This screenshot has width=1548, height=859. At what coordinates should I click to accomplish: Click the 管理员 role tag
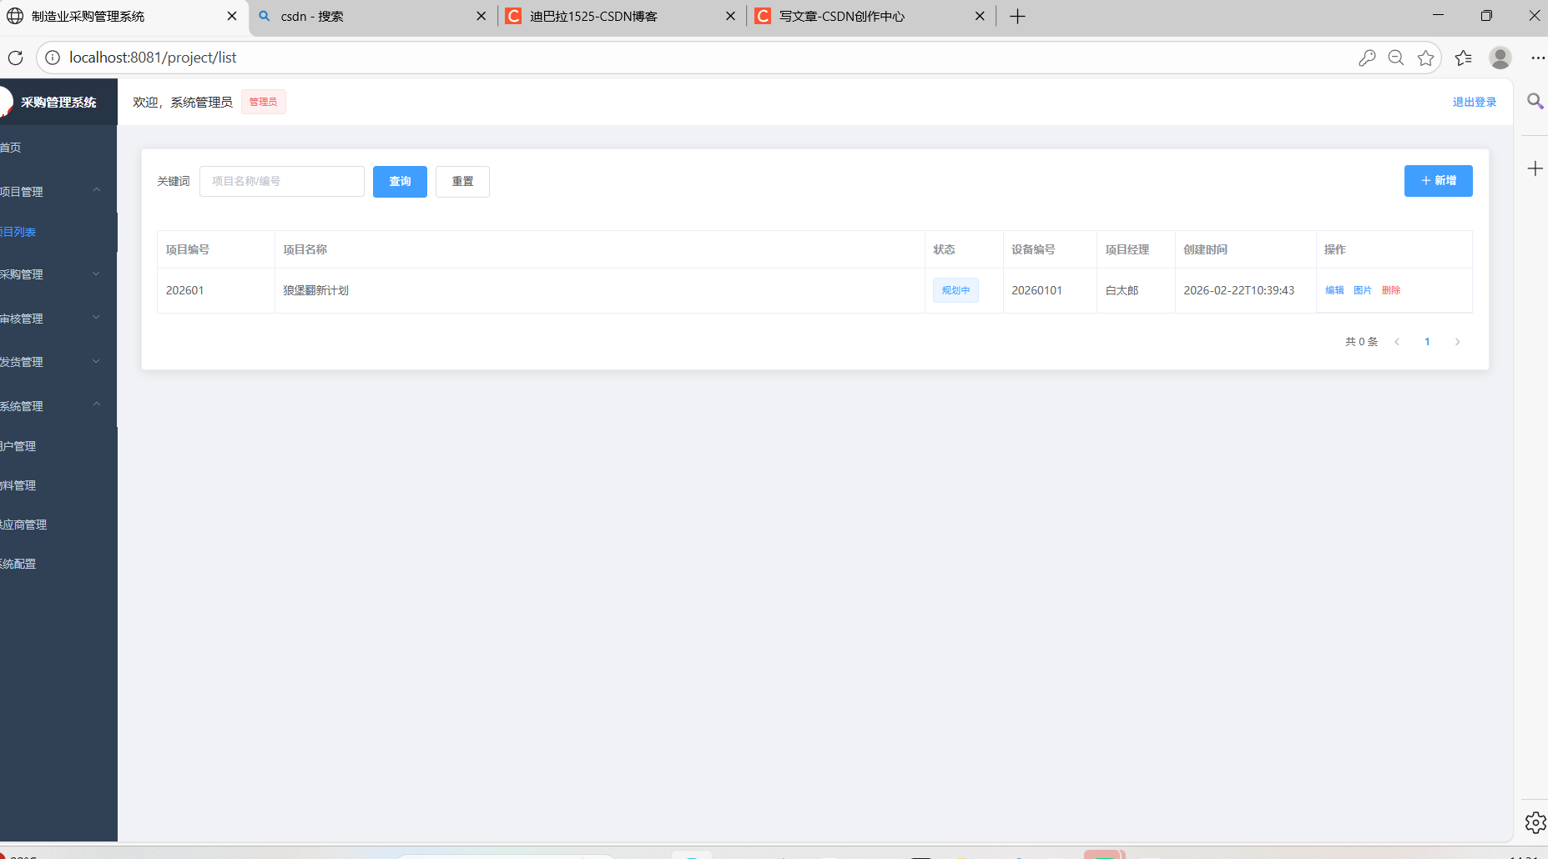[x=264, y=102]
